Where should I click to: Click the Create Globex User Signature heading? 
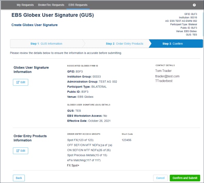(x=34, y=25)
